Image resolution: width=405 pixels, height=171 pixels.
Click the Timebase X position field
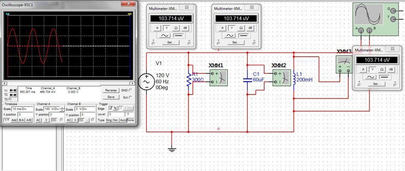pyautogui.click(x=25, y=115)
